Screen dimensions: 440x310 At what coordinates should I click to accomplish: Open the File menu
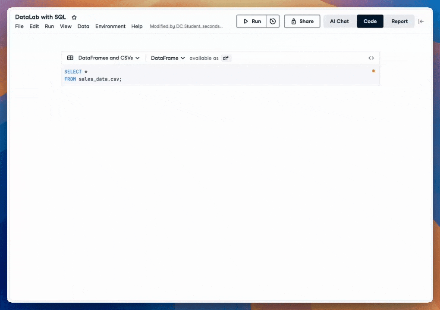19,26
